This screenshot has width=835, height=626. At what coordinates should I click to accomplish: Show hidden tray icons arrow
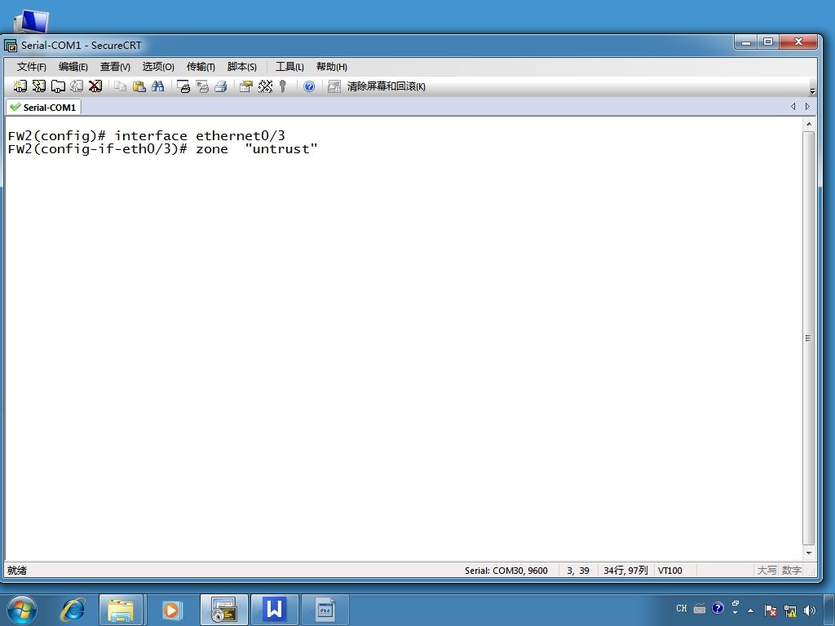(x=751, y=611)
